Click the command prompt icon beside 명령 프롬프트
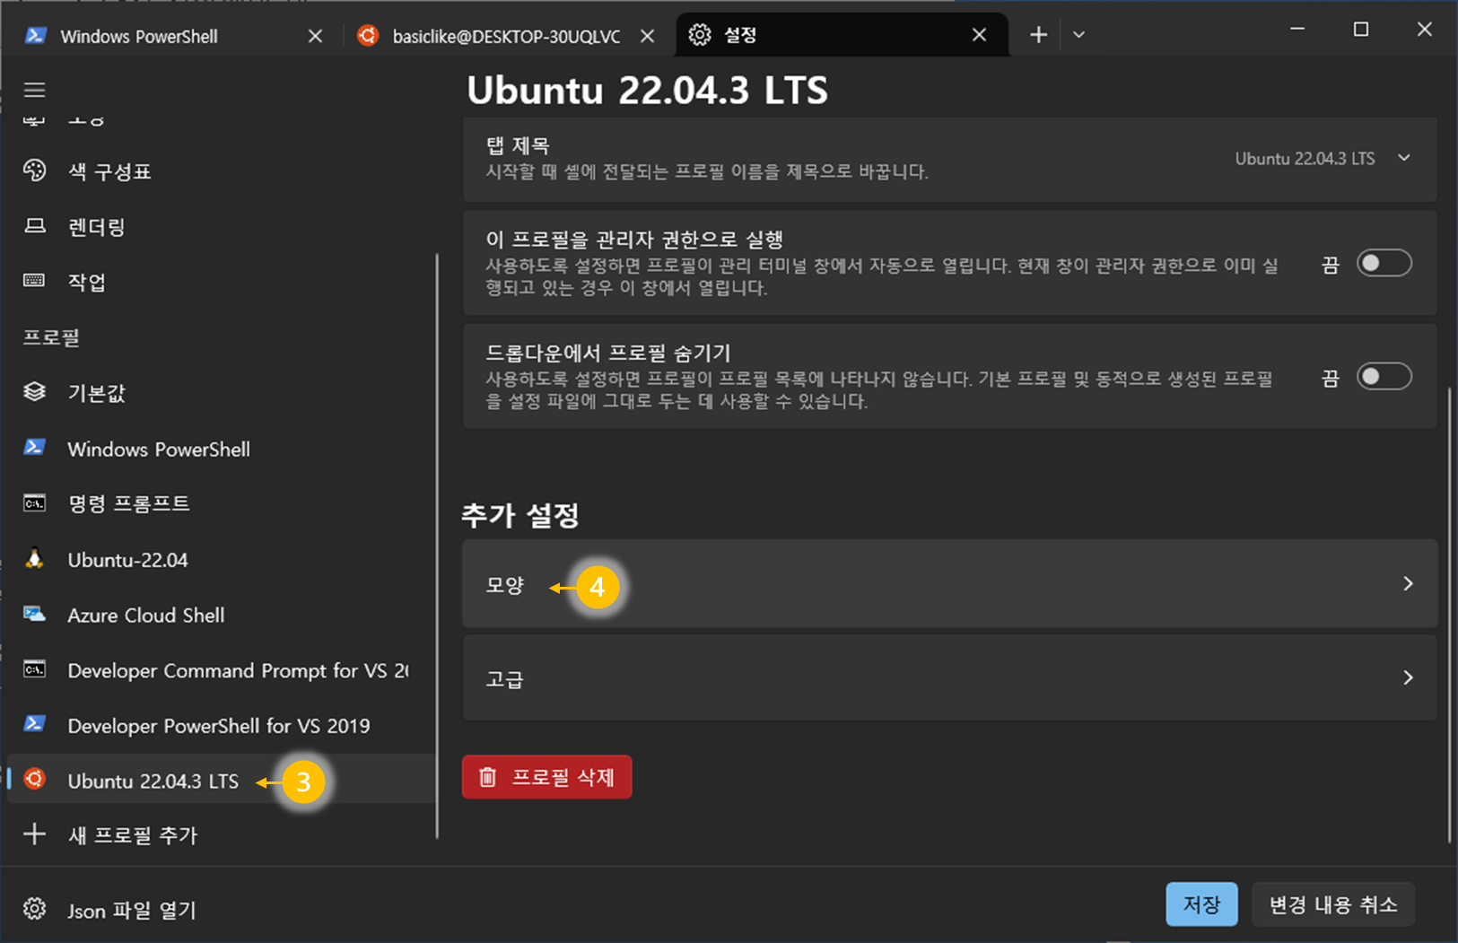 (x=34, y=503)
